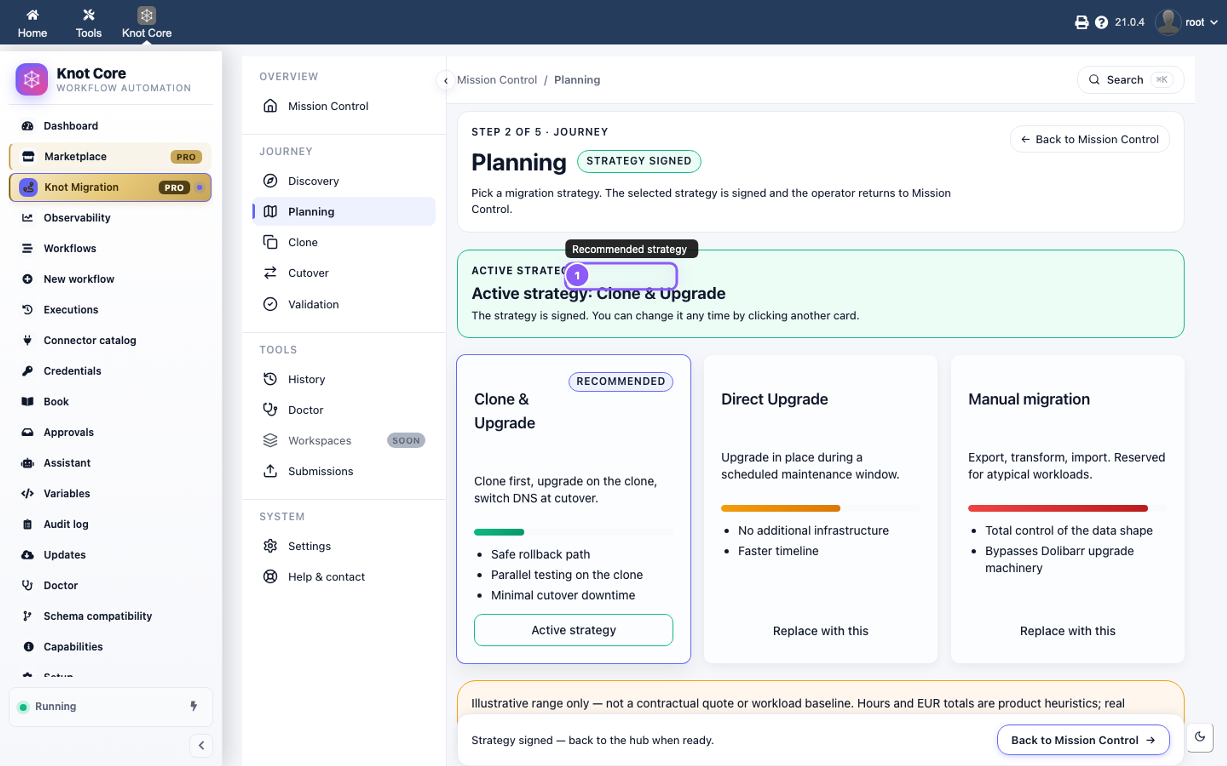This screenshot has height=766, width=1227.
Task: Replace with Direct Upgrade strategy
Action: [821, 631]
